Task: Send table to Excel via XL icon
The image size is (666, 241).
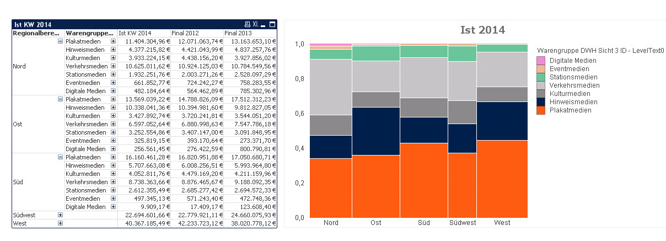Action: [x=255, y=24]
